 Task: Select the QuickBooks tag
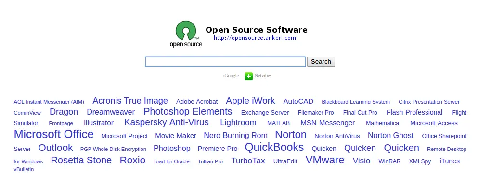[x=274, y=147]
